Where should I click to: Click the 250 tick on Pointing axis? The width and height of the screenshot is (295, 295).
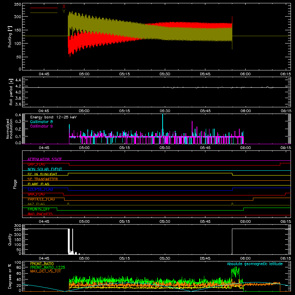pyautogui.click(x=18, y=4)
